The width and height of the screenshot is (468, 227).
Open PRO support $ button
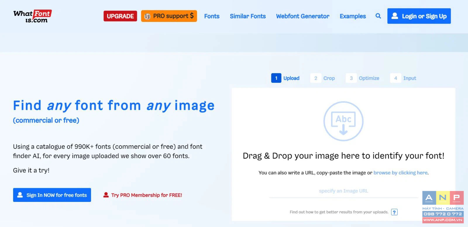169,16
